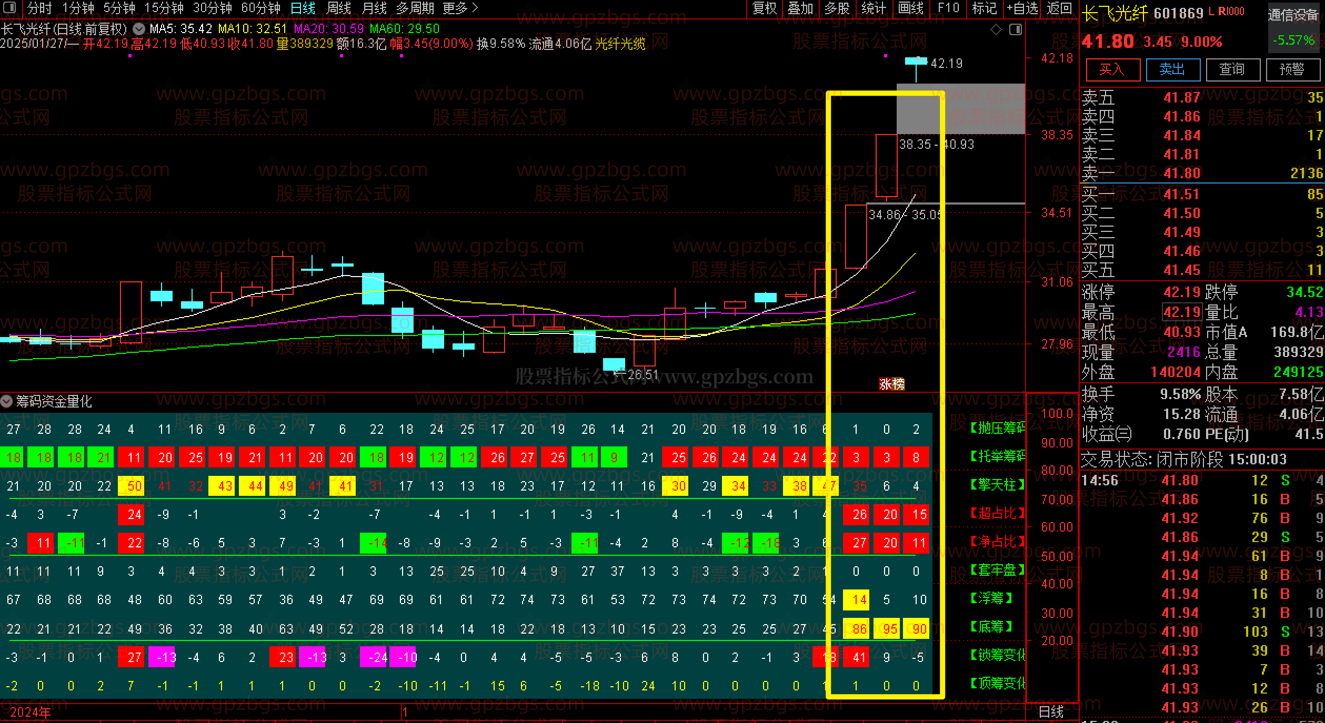Click the 卖出 sell button
The width and height of the screenshot is (1325, 723).
1173,69
